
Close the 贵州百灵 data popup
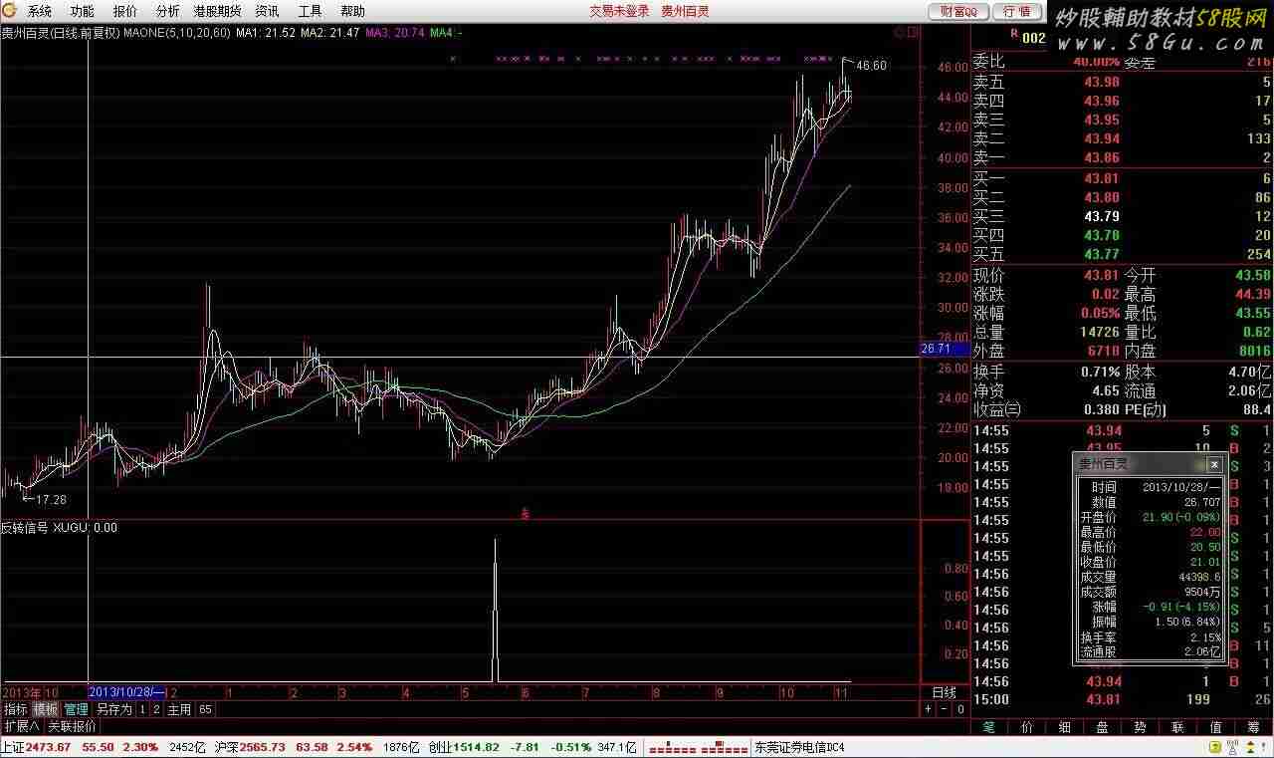[1214, 464]
